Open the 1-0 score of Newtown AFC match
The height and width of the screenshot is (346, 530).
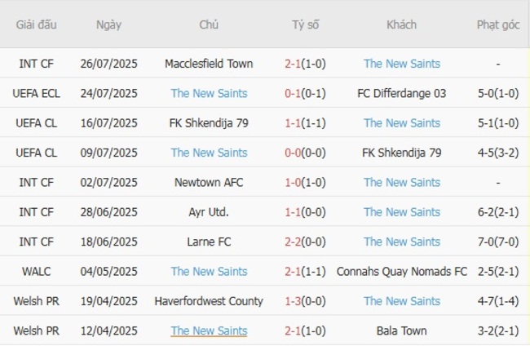(294, 183)
